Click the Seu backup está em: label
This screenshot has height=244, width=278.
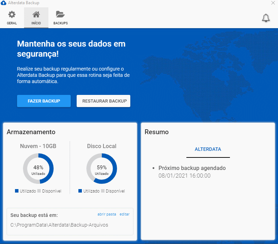pyautogui.click(x=34, y=215)
